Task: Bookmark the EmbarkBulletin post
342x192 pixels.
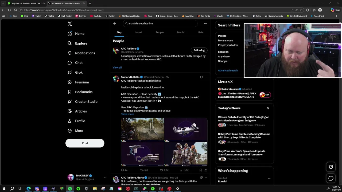Action: 201,170
